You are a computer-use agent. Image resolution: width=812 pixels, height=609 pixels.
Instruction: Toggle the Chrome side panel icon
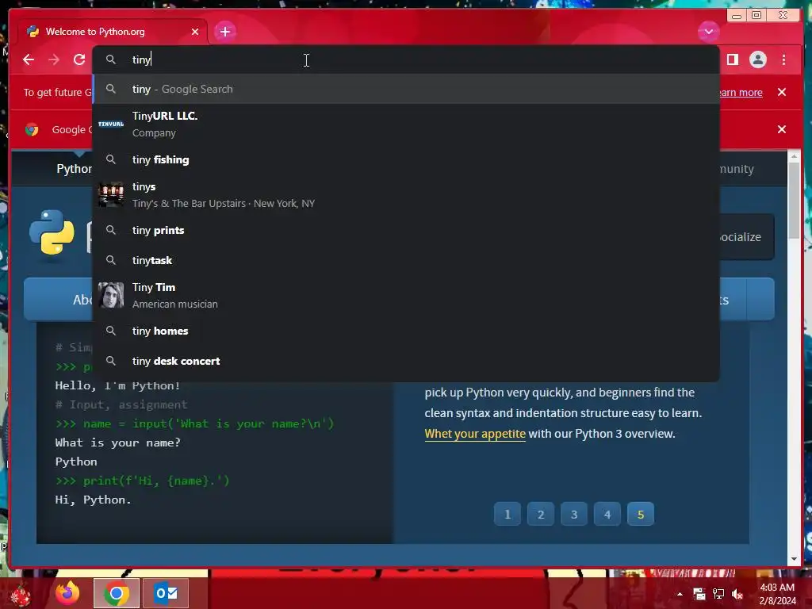point(732,59)
